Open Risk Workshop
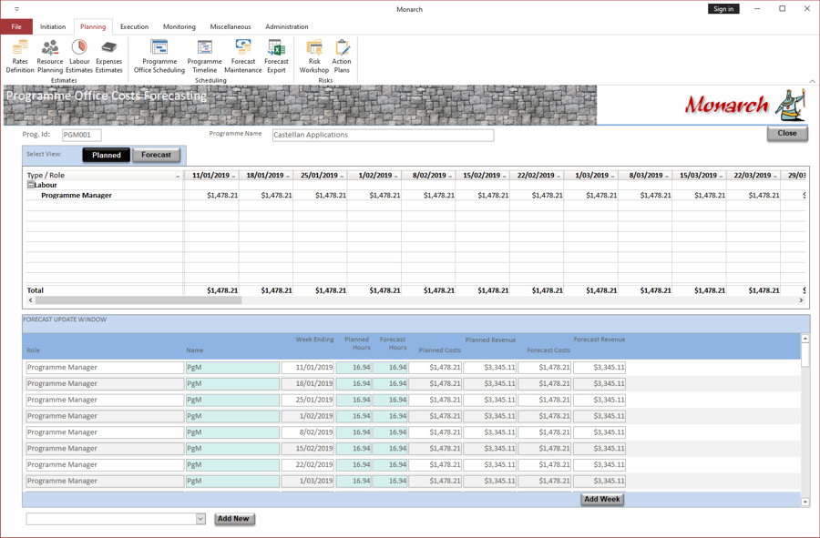Viewport: 820px width, 538px height. click(313, 56)
